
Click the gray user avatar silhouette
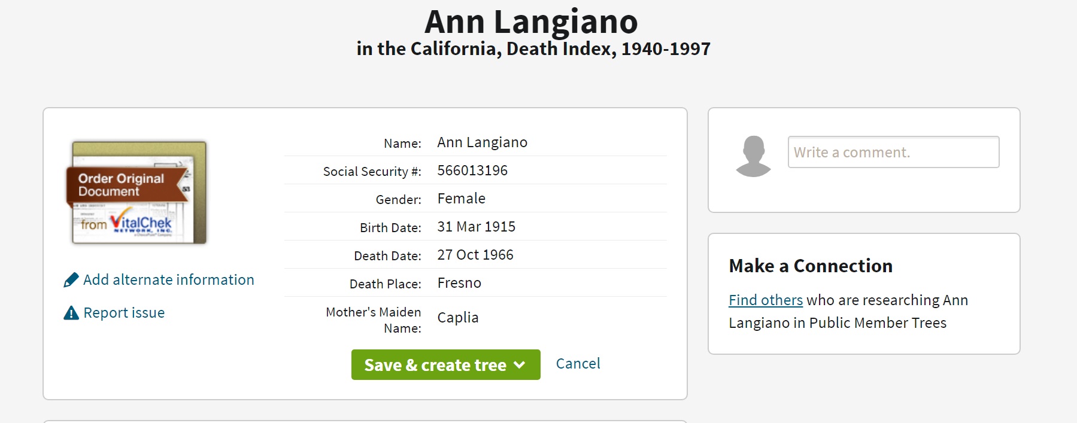(753, 156)
